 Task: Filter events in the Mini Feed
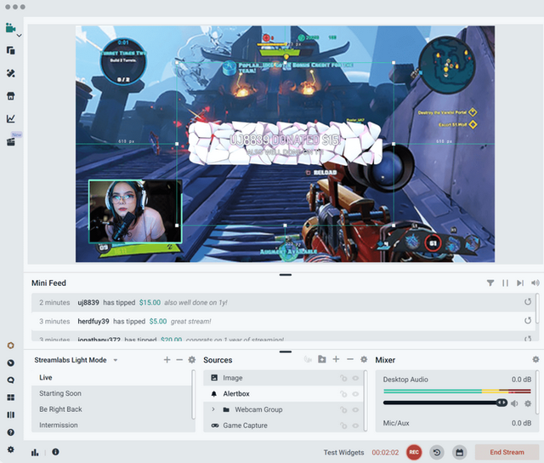pos(490,283)
